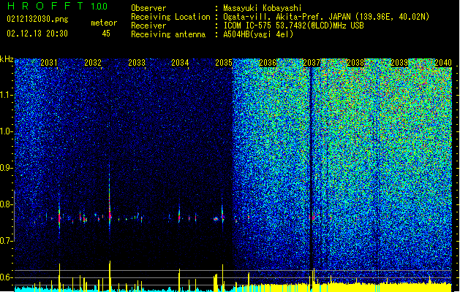Click the 2031 time marker

[x=49, y=62]
